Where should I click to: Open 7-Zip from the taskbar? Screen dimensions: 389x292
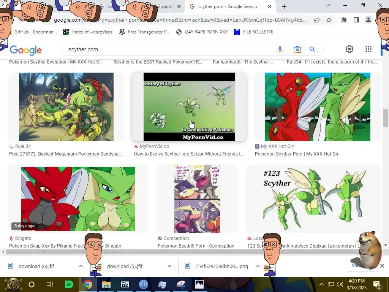click(x=125, y=284)
